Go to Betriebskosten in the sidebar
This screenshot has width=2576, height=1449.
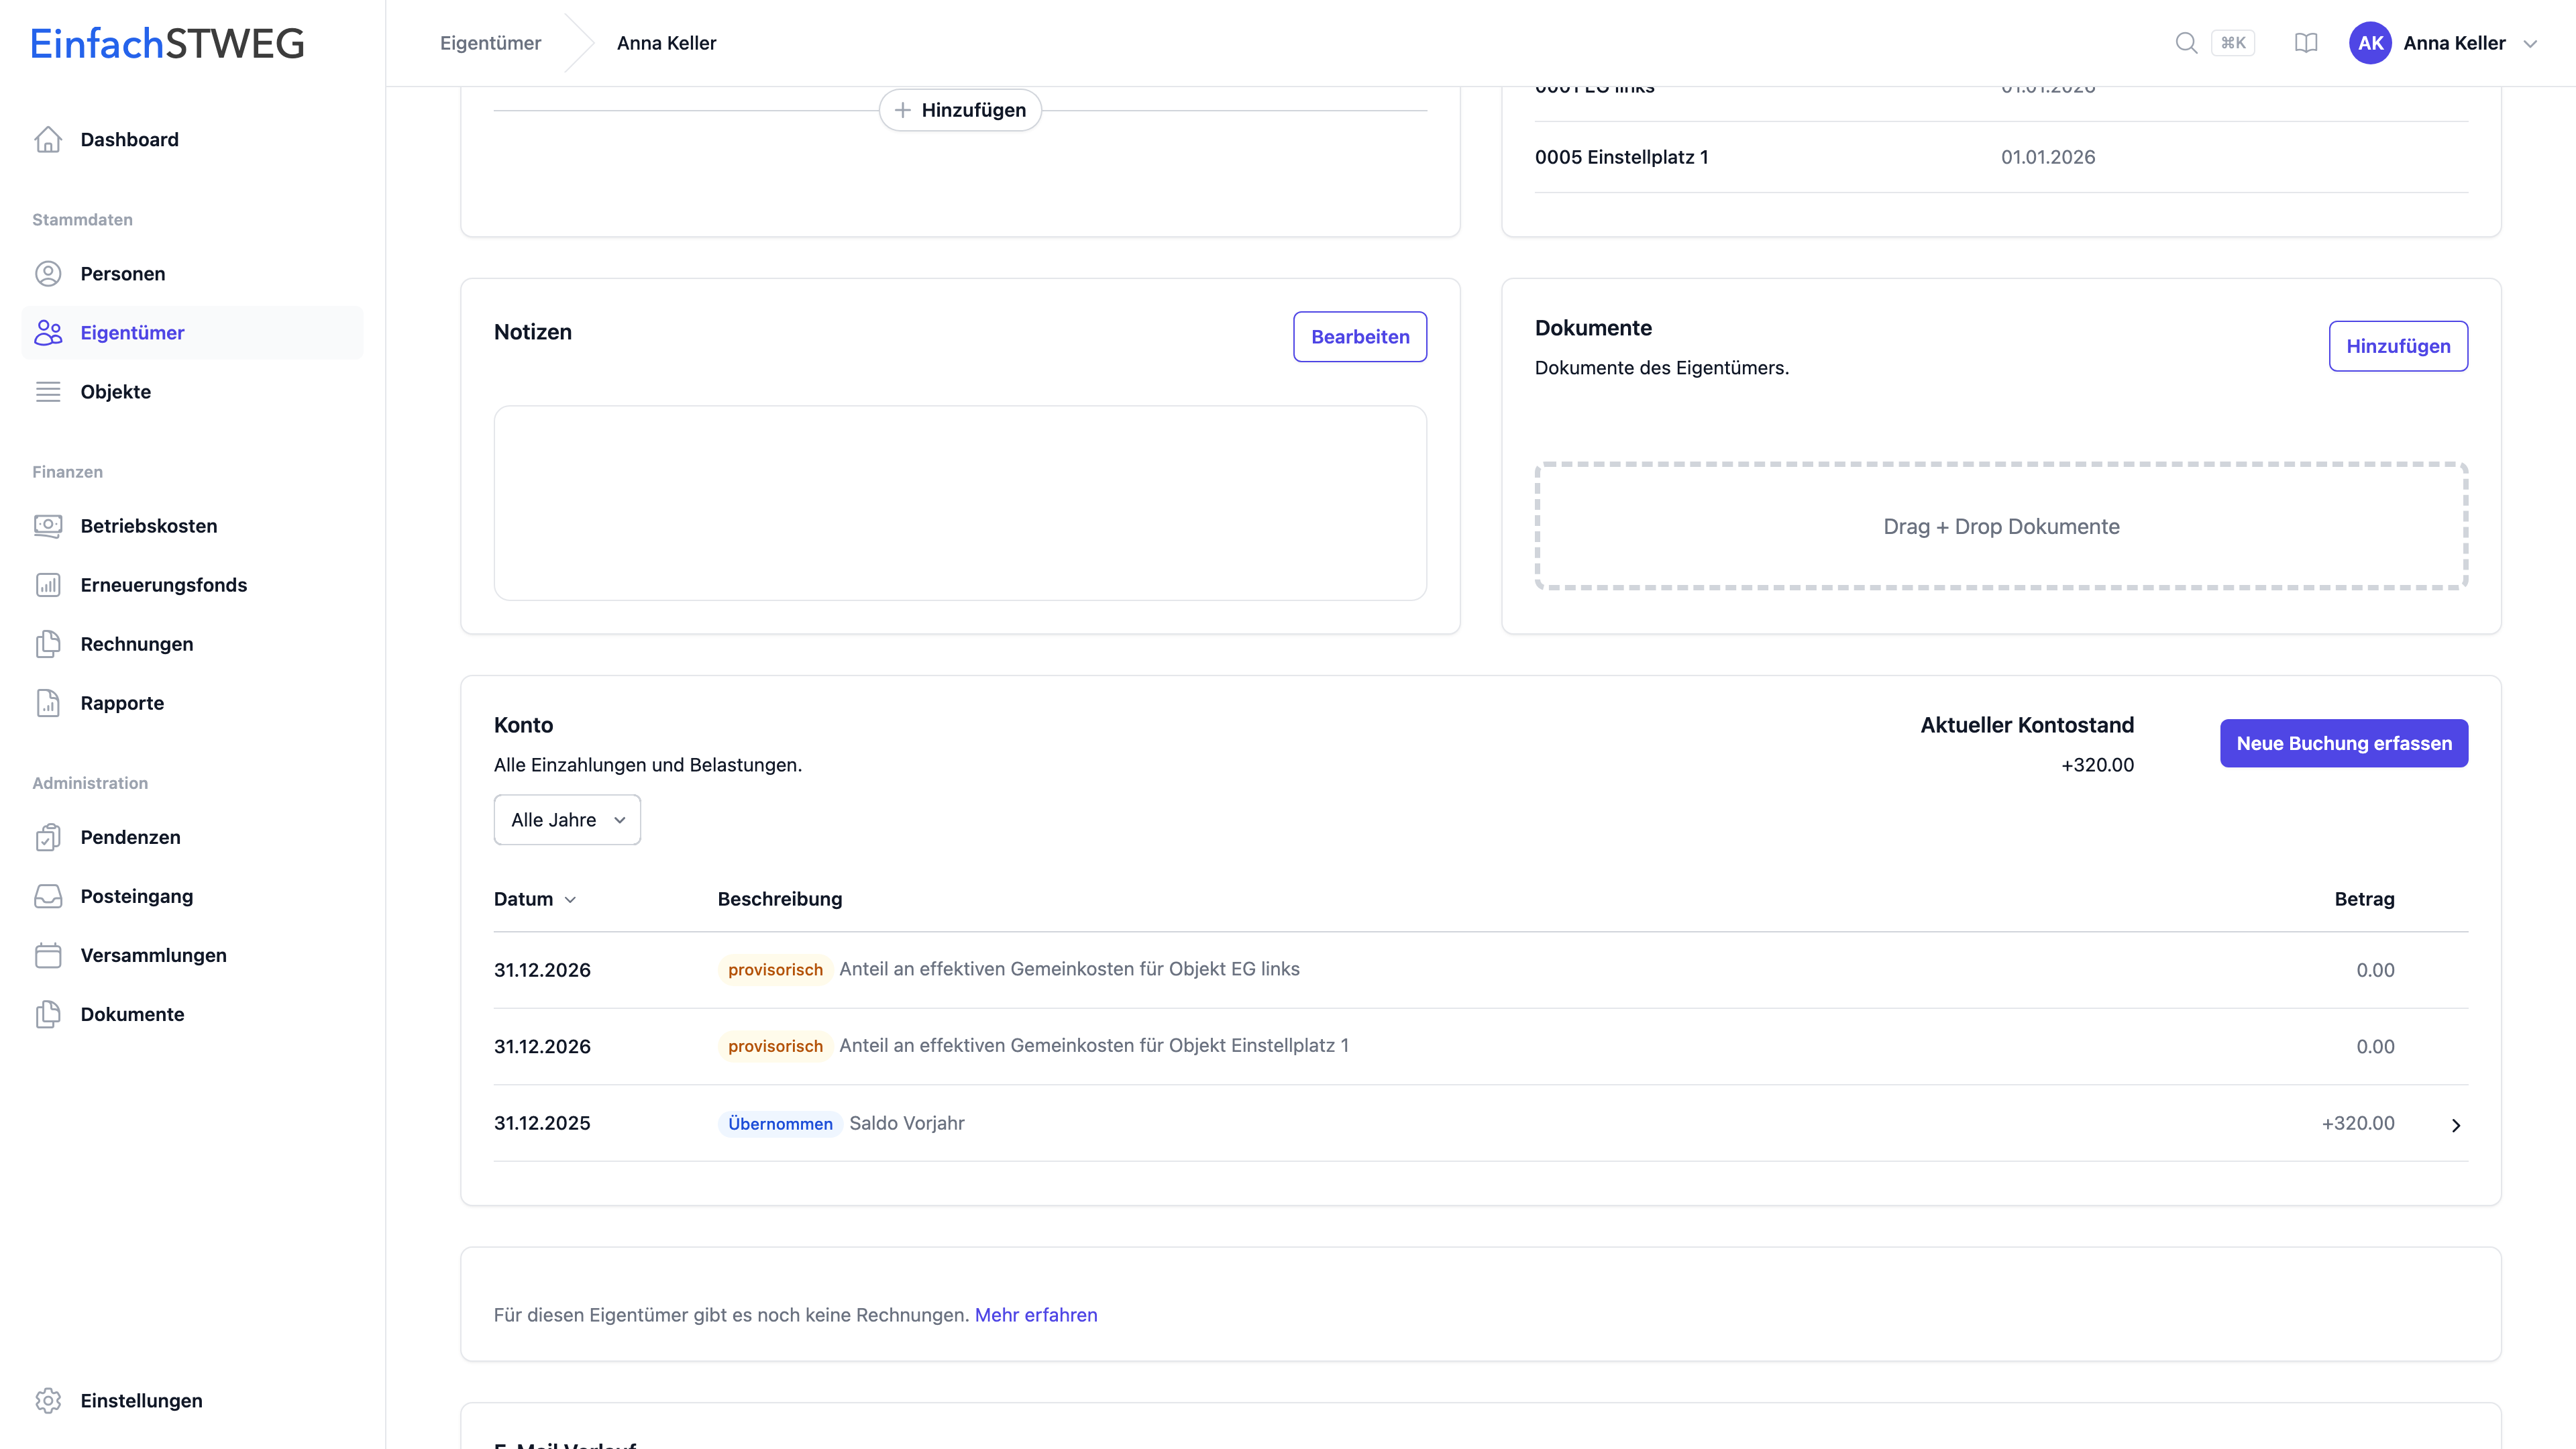coord(149,526)
